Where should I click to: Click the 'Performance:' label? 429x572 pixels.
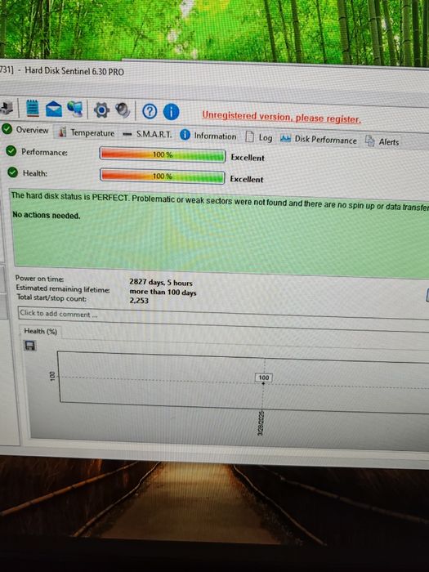[x=44, y=152]
